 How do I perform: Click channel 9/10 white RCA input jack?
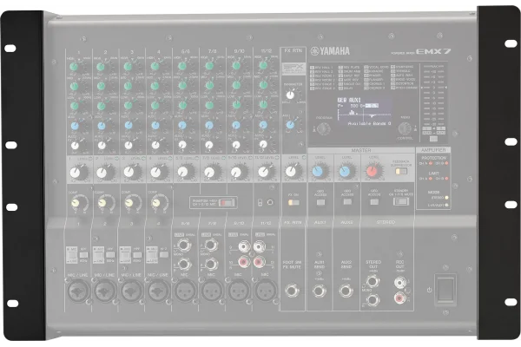pyautogui.click(x=243, y=247)
